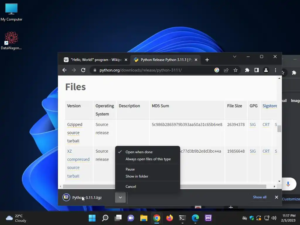Click the Python-3.11.1.tgz download item
The height and width of the screenshot is (225, 300).
[x=87, y=197]
